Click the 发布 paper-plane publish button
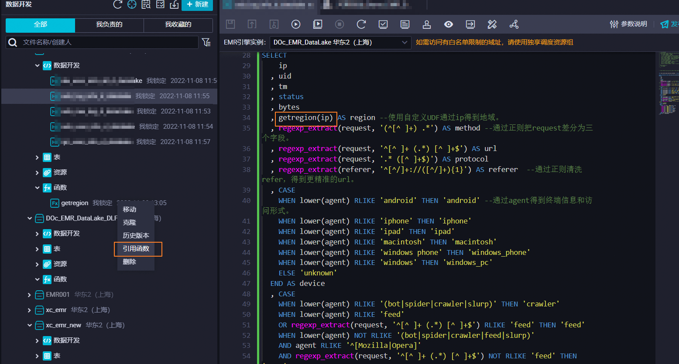 [669, 24]
